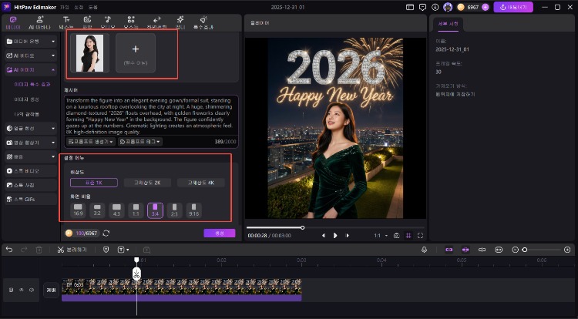The image size is (578, 319).
Task: Open the AI Avatar tab
Action: [40, 22]
